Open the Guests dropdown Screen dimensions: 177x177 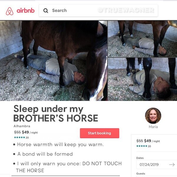[157, 176]
